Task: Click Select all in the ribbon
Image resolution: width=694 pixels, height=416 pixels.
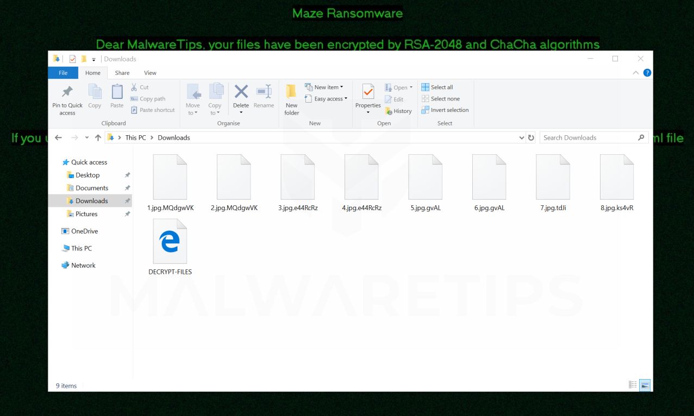Action: [437, 87]
